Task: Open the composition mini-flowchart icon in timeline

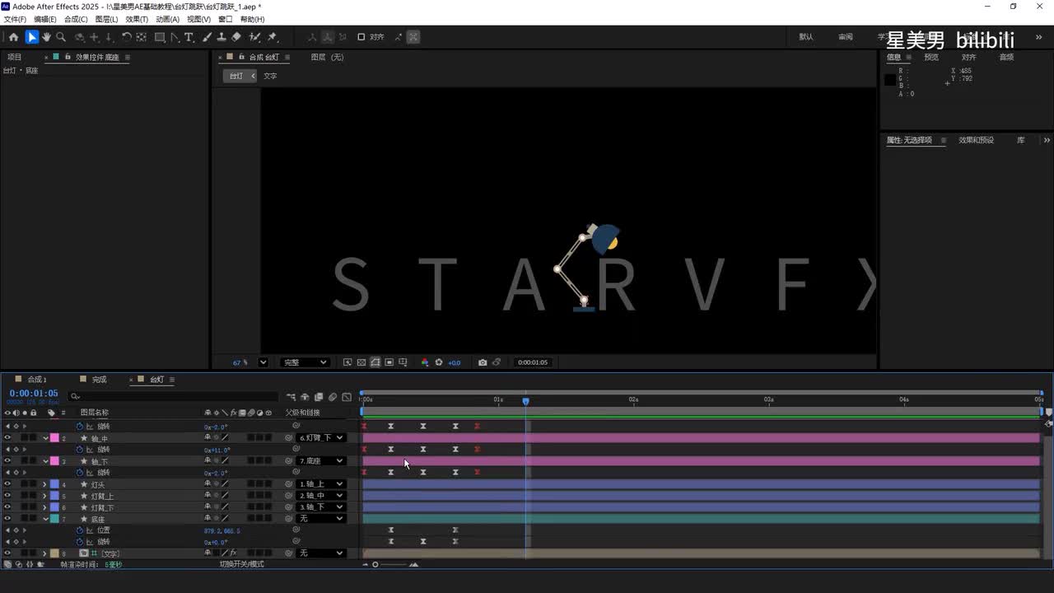Action: click(x=291, y=397)
